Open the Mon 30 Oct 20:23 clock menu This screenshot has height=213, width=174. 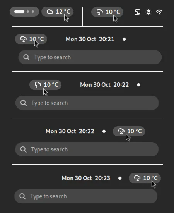86,178
